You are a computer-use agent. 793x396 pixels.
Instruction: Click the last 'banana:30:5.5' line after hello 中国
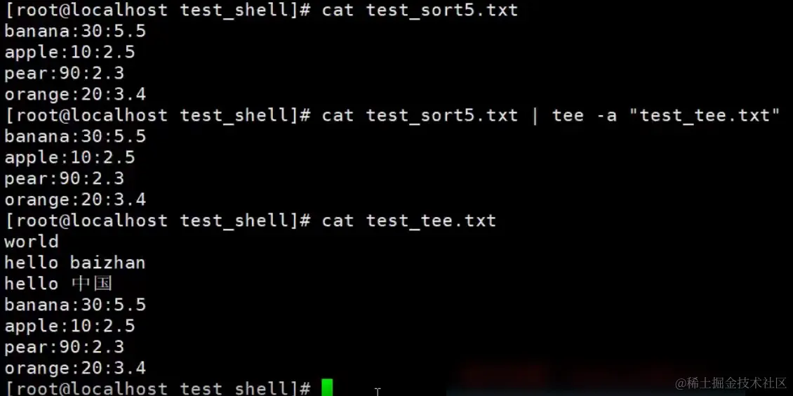click(75, 305)
